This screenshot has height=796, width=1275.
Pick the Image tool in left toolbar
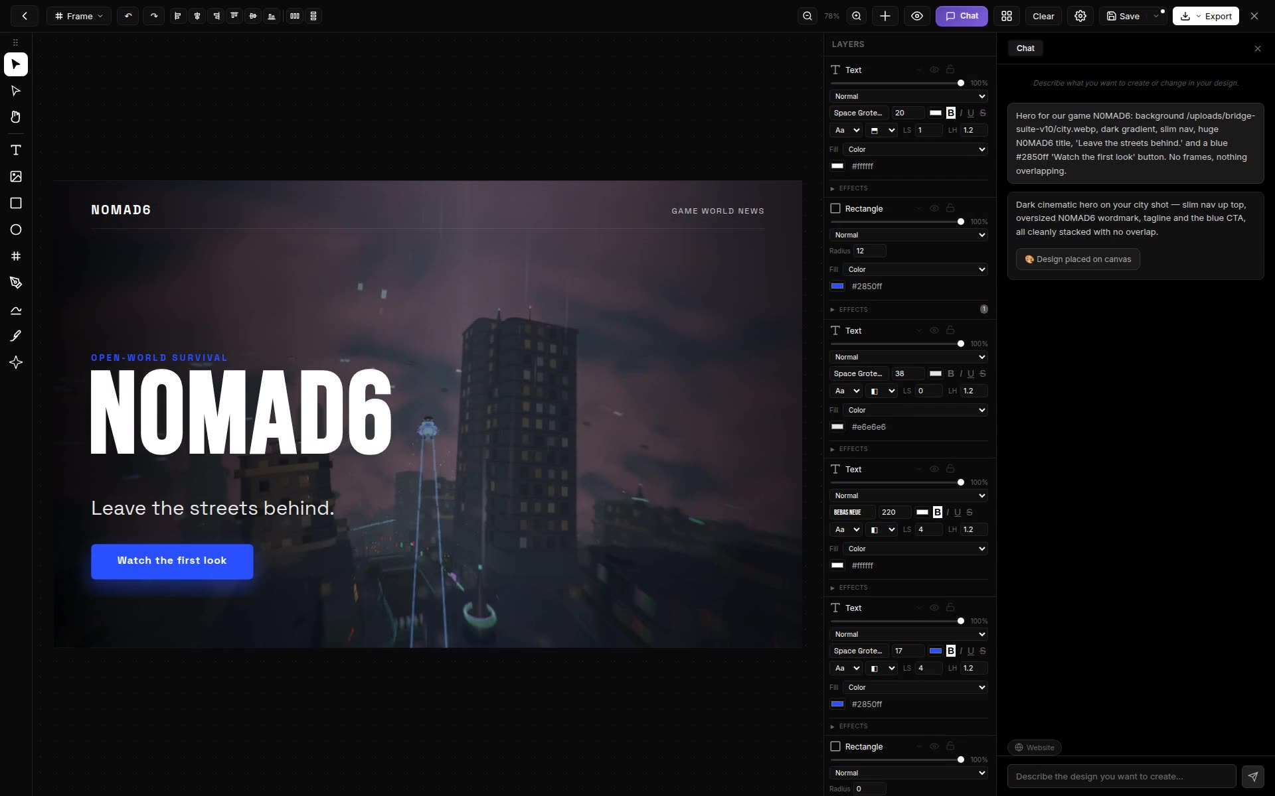tap(16, 176)
